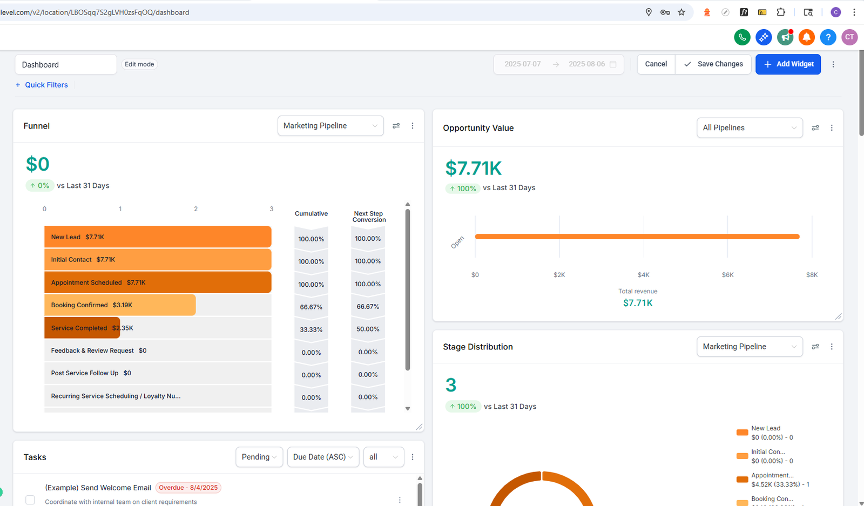Open Funnel widget filter settings icon

pyautogui.click(x=396, y=126)
